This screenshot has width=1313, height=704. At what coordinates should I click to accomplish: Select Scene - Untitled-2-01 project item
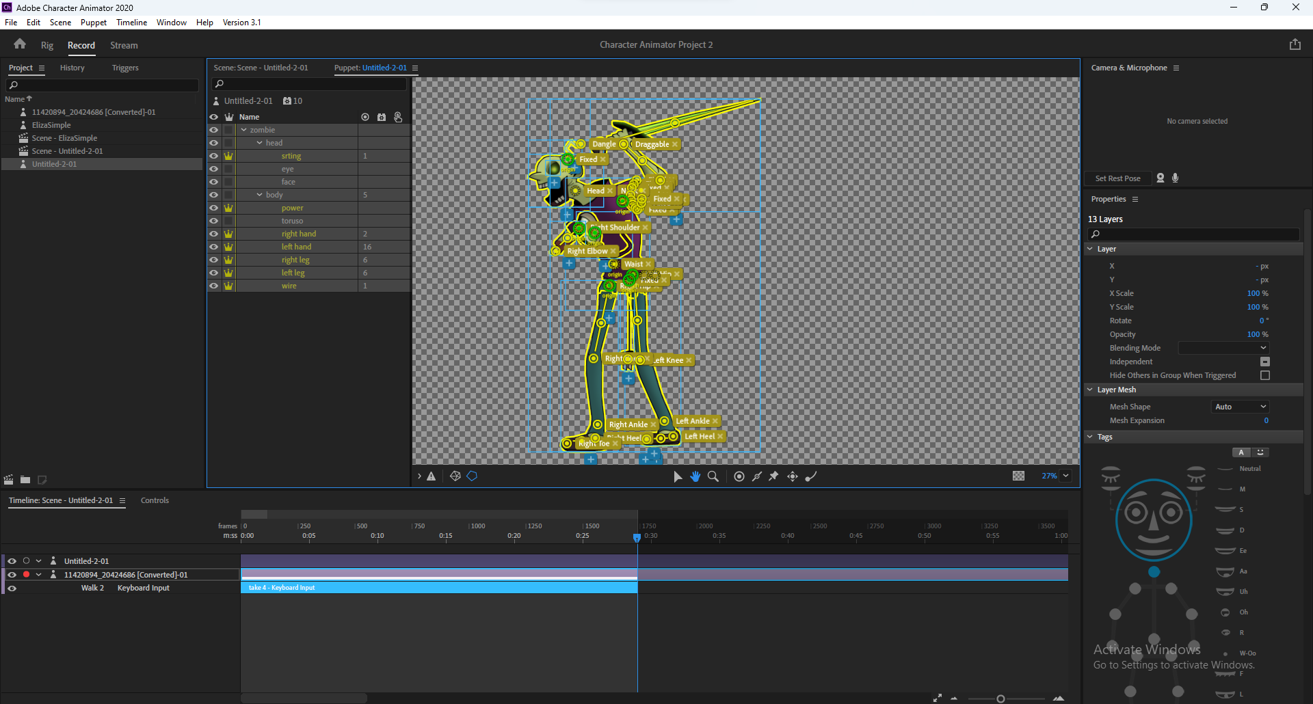point(67,151)
